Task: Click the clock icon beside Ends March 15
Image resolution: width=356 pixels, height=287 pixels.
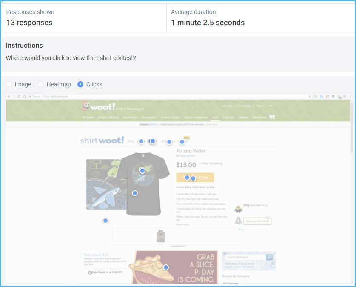Action: coord(90,273)
